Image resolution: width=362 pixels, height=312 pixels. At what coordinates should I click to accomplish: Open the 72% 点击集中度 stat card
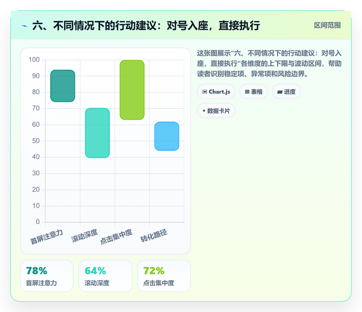click(x=164, y=276)
